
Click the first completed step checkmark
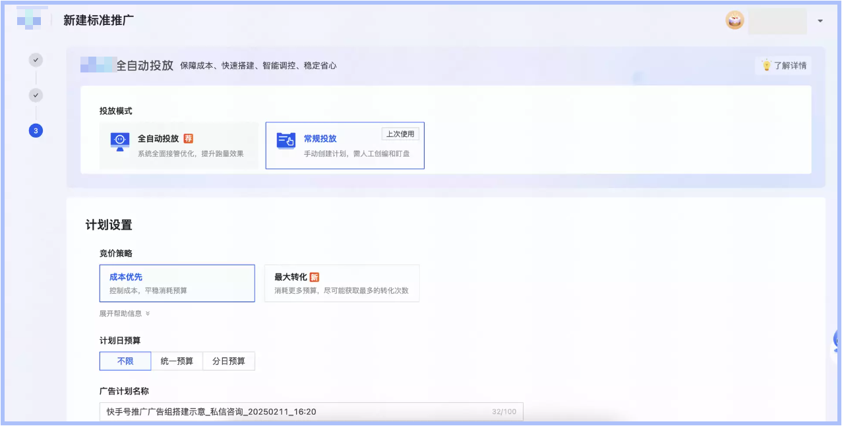coord(36,59)
